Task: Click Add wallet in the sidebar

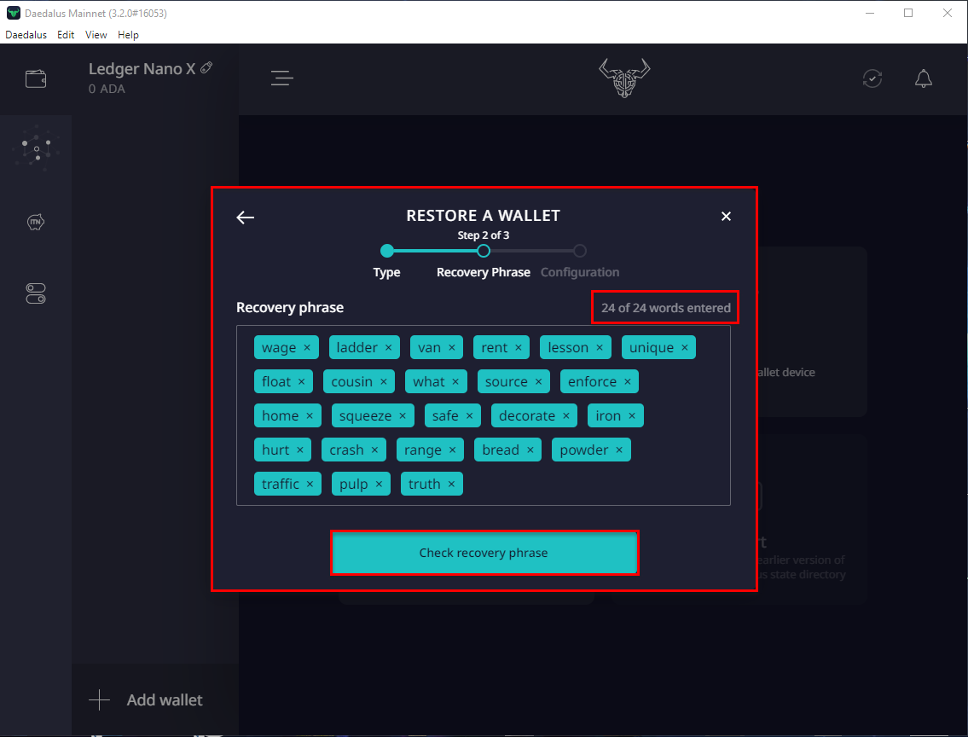Action: tap(147, 700)
